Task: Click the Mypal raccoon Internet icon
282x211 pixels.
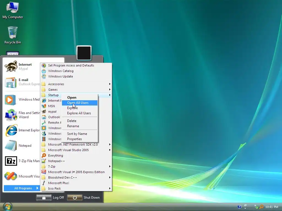Action: 11,66
